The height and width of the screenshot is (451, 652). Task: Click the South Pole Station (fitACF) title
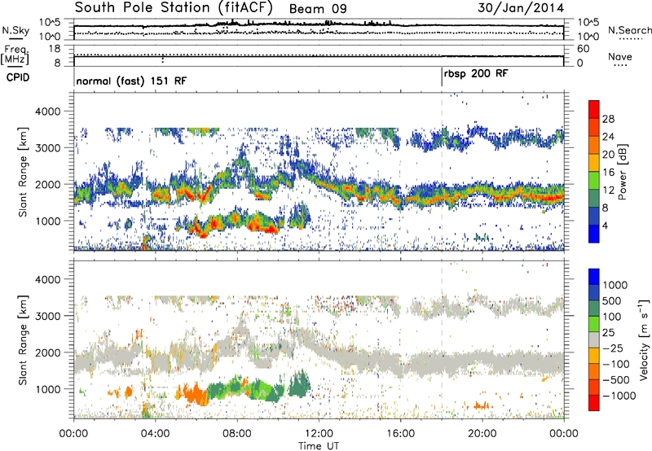click(x=174, y=7)
